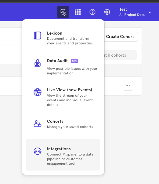Open Lexicon from the menu
159x184 pixels.
click(x=63, y=38)
